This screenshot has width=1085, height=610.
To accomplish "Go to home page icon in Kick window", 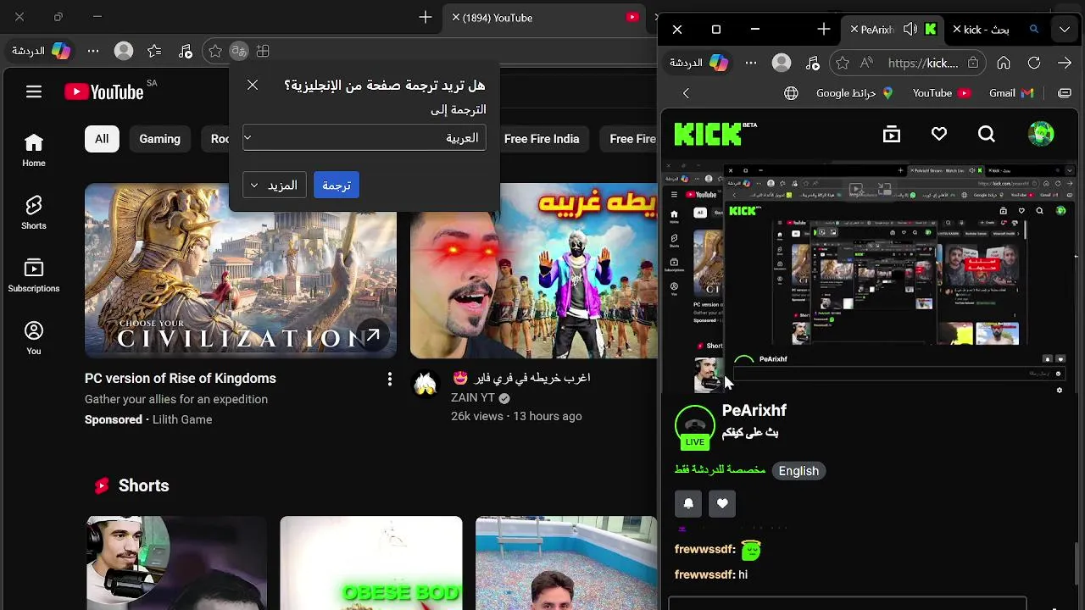I will (x=1004, y=63).
